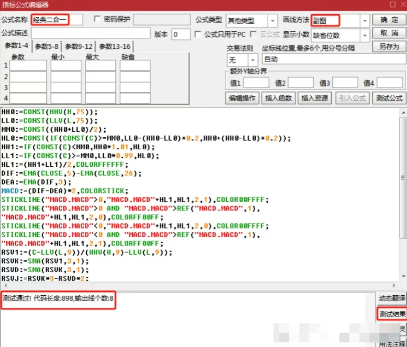Maximize the 指标公式编辑器 window

pyautogui.click(x=393, y=5)
